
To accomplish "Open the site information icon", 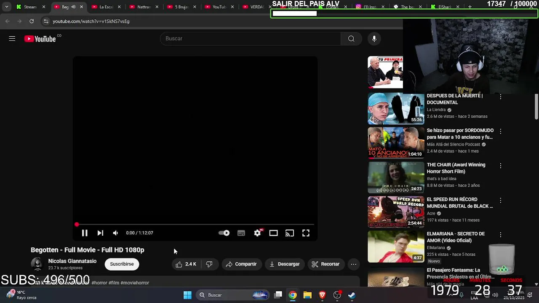I will point(46,21).
